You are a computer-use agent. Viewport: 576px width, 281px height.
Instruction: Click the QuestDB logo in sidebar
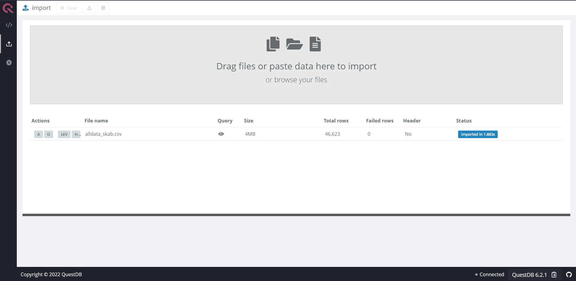pyautogui.click(x=8, y=8)
